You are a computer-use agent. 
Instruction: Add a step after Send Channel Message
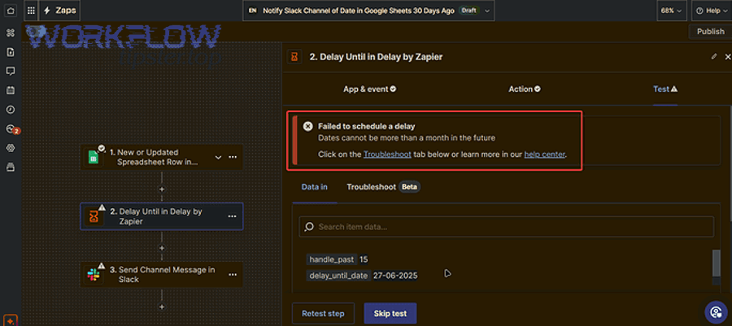tap(162, 306)
